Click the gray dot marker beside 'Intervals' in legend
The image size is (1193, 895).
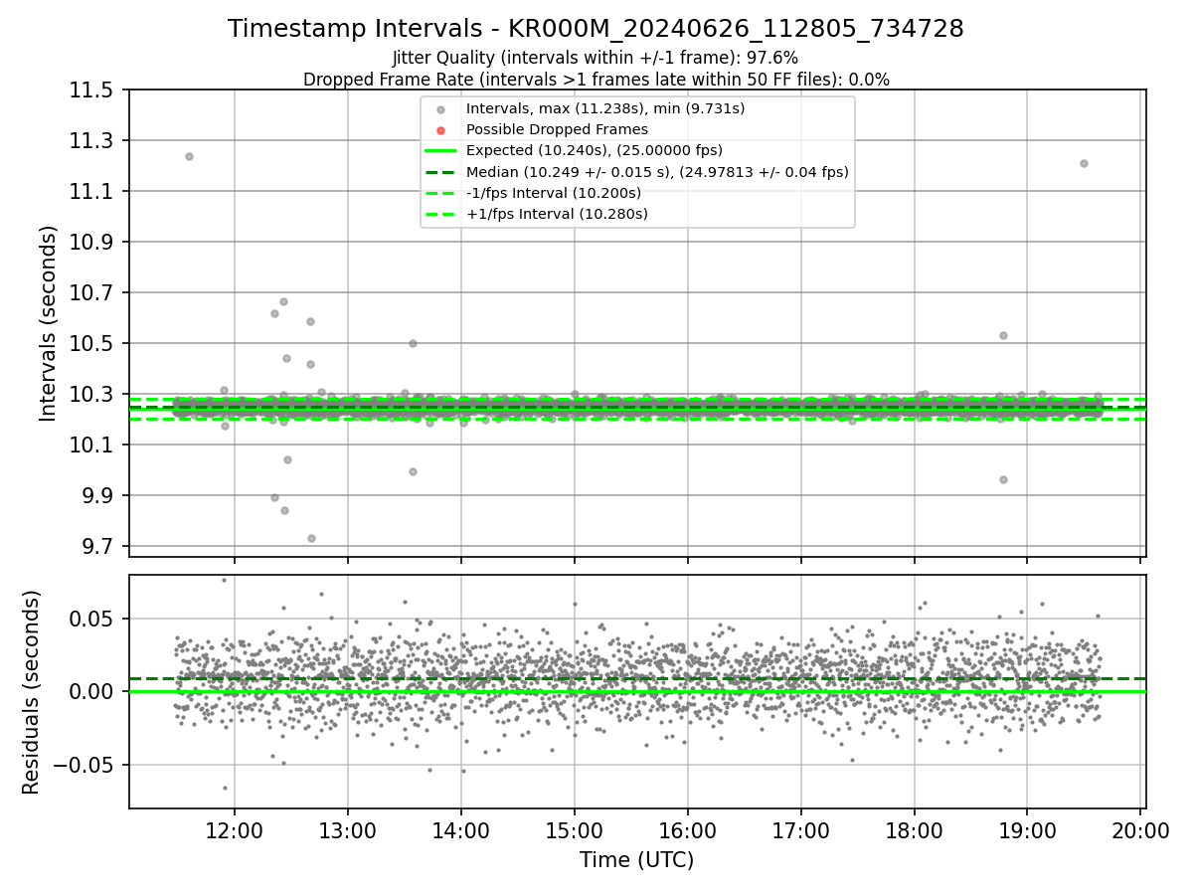pos(440,109)
